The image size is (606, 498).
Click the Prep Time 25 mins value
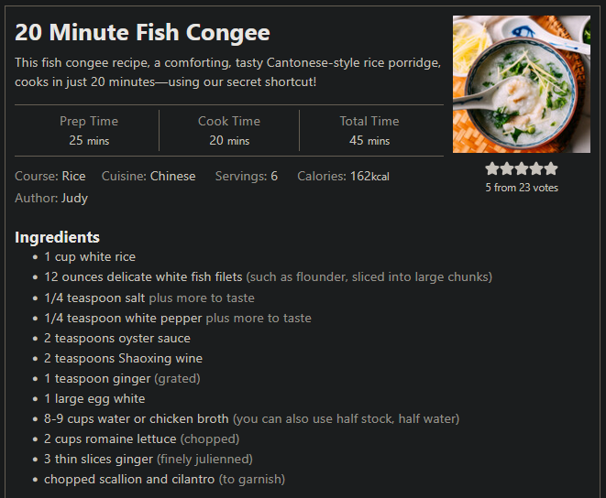click(x=89, y=141)
